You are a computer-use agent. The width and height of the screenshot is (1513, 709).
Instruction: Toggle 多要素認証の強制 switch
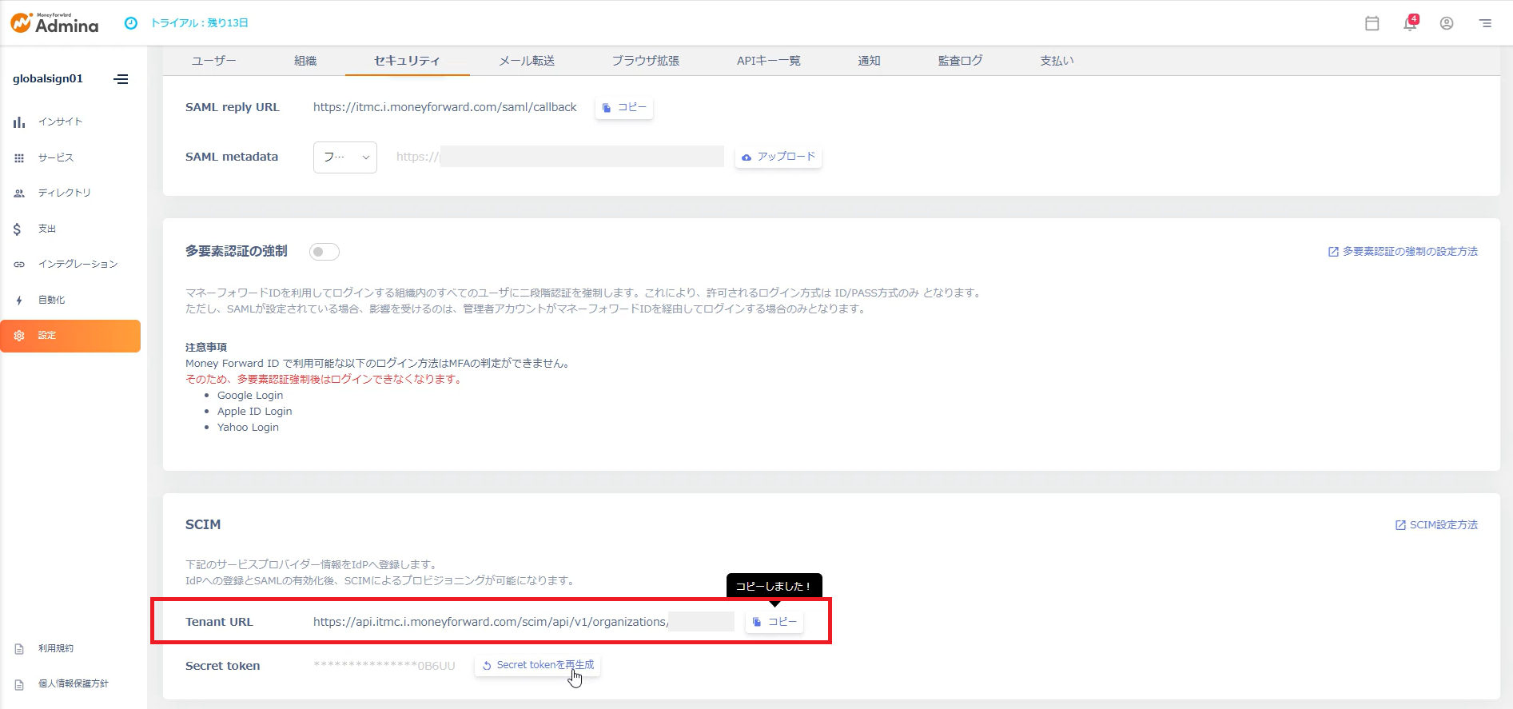point(324,252)
